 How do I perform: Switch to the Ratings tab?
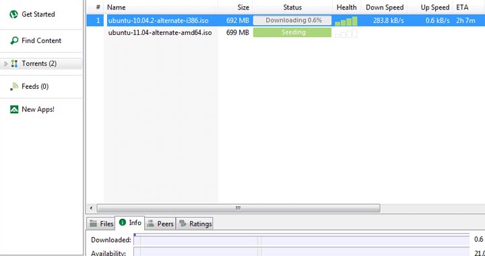[195, 224]
